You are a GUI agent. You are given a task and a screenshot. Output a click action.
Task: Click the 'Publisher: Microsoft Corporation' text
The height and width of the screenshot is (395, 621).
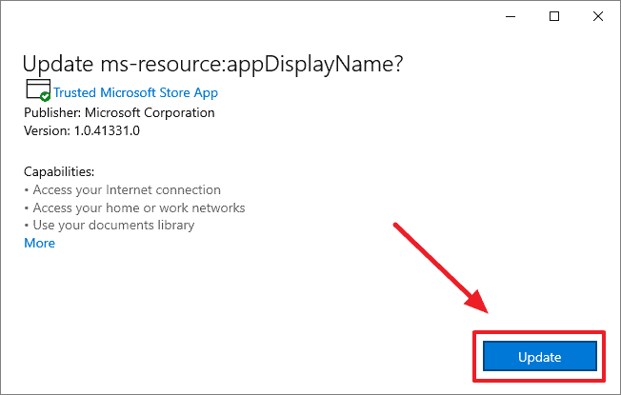pyautogui.click(x=119, y=113)
